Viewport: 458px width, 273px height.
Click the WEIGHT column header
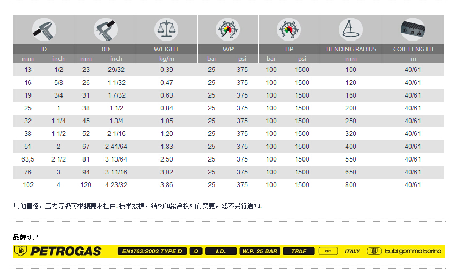tap(167, 49)
